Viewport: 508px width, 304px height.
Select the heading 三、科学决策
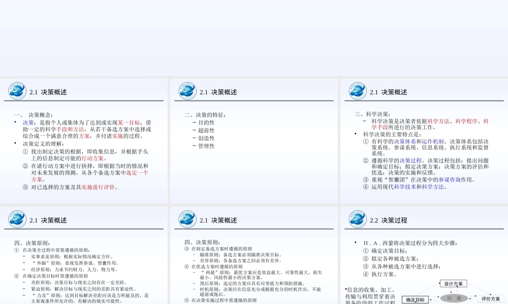click(372, 114)
